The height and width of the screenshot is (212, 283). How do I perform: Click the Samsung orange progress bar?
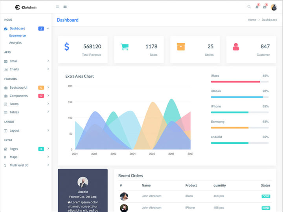(240, 128)
